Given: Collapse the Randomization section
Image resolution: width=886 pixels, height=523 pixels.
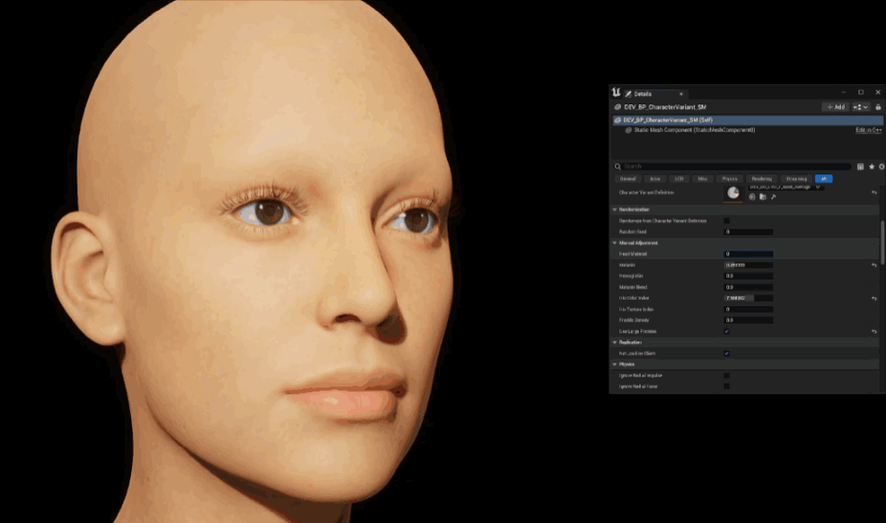Looking at the screenshot, I should click(x=615, y=209).
